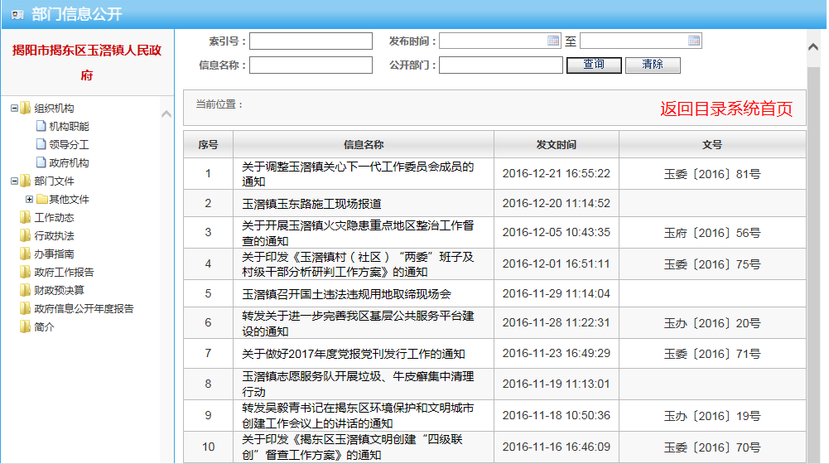Click the 清除 clear button
Screen dimensions: 829x464
click(x=653, y=65)
